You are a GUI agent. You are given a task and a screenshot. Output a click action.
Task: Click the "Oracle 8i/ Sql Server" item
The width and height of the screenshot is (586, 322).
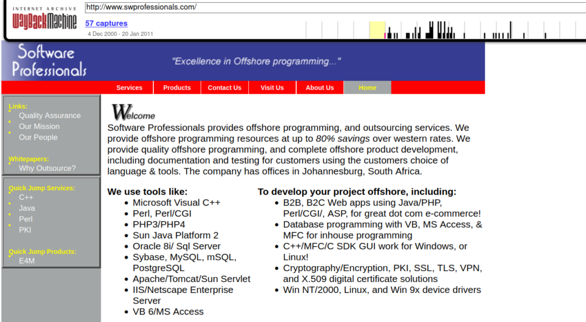click(x=176, y=246)
